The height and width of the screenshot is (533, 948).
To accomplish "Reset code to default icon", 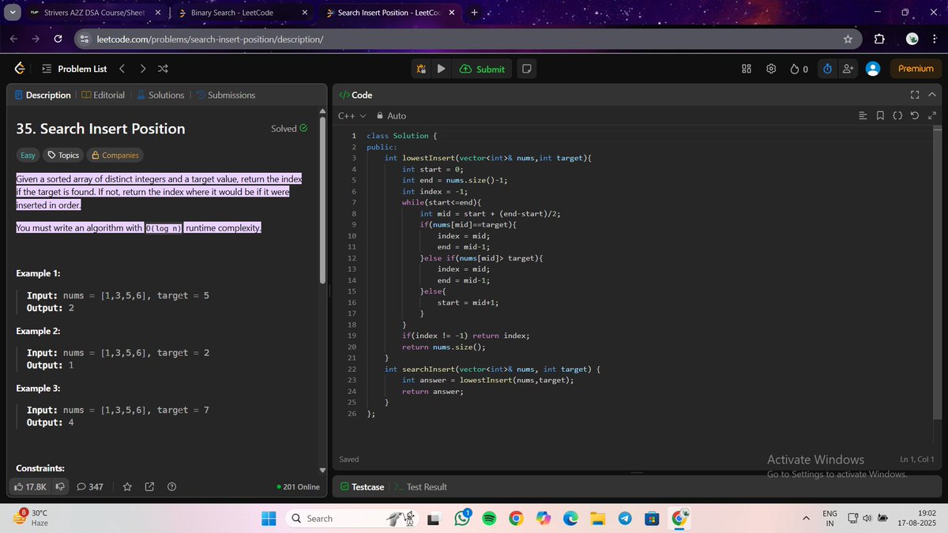I will 915,116.
